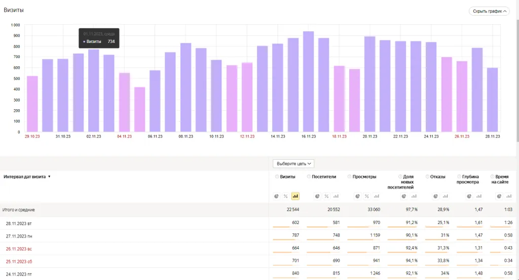Open help hint icon beside Отказы

[x=427, y=177]
